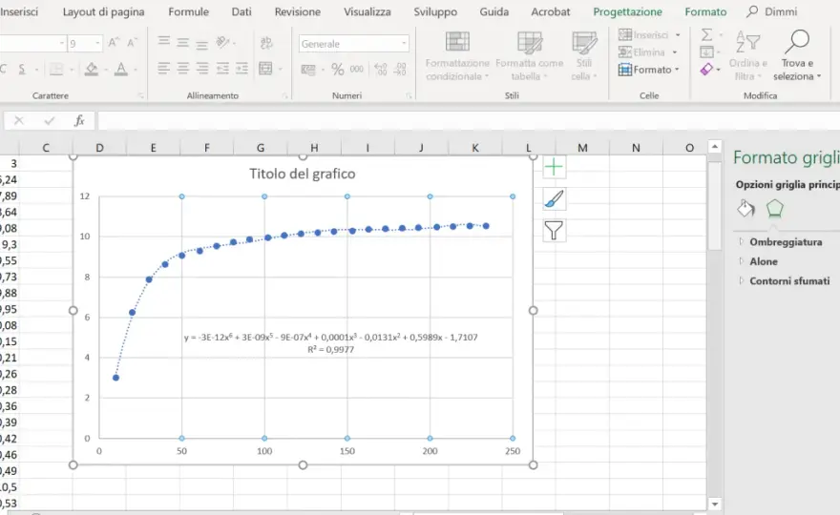
Task: Click the orientation text angle icon
Action: click(x=222, y=42)
